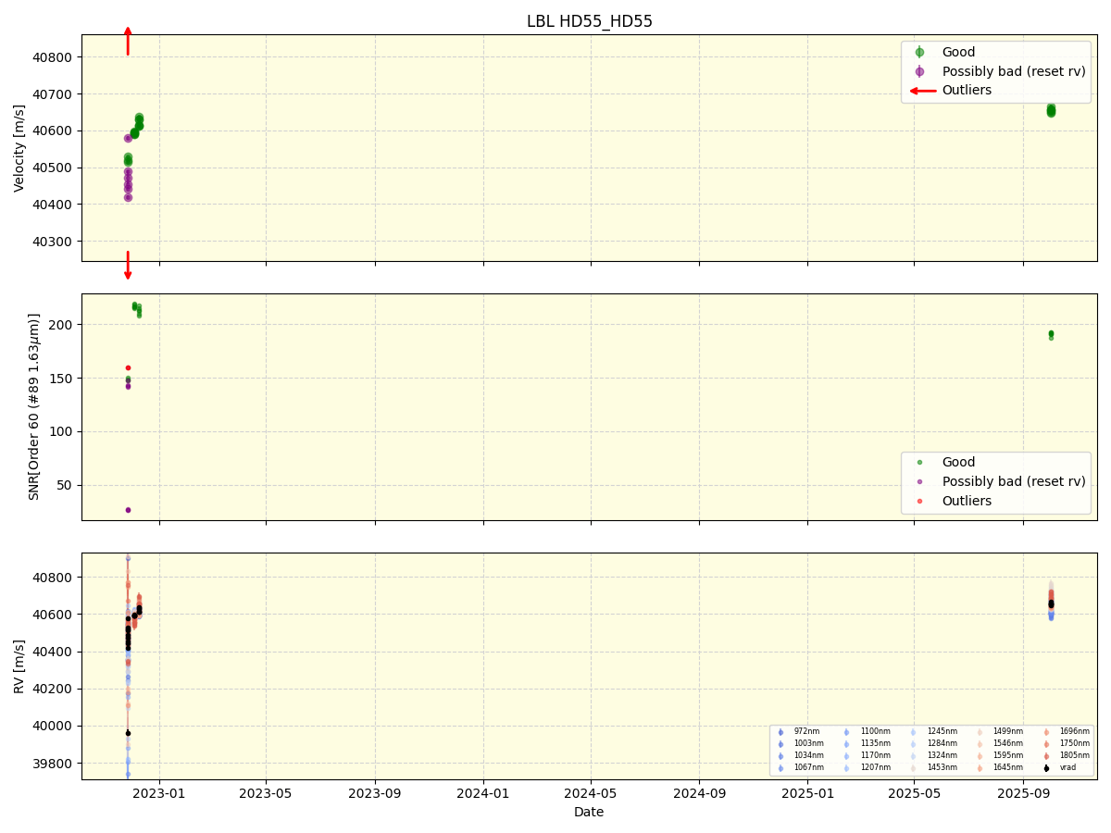Click the 972nm marker in the RV legend
Image resolution: width=1111 pixels, height=833 pixels.
click(x=780, y=732)
